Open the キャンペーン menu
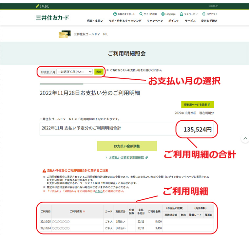This screenshot has width=249, height=241. (155, 21)
